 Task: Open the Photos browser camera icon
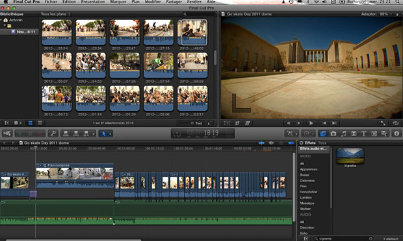pyautogui.click(x=333, y=133)
